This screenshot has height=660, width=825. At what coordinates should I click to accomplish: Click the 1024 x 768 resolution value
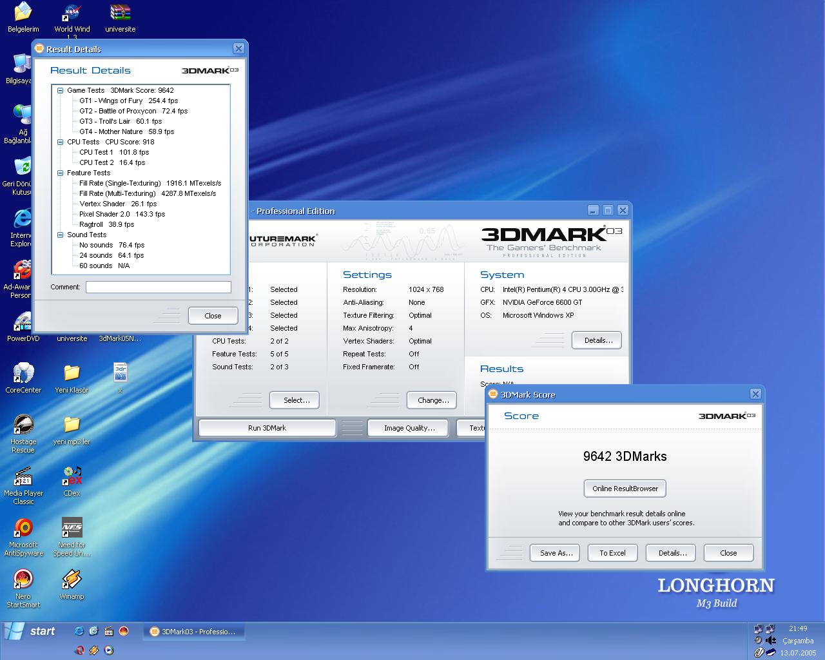(x=426, y=289)
